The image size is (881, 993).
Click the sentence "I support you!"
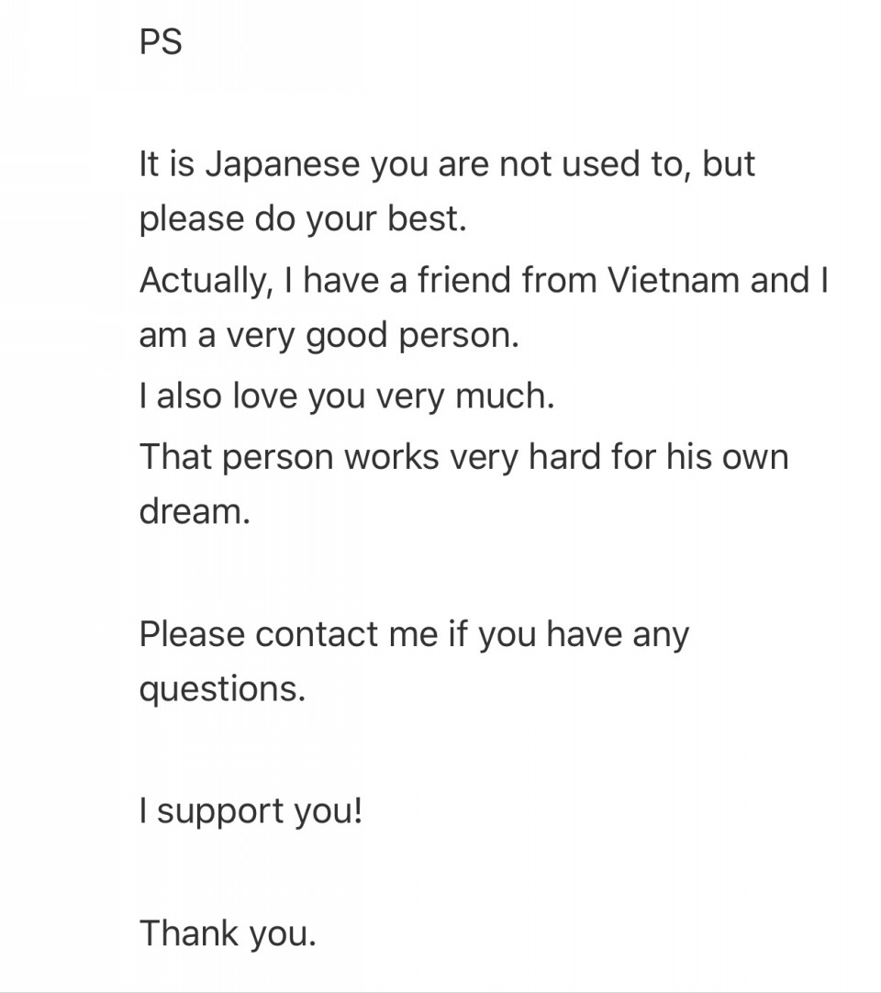(x=251, y=812)
